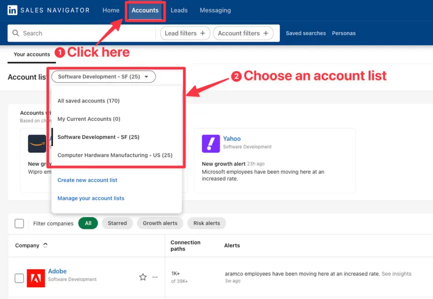
Task: Create a new account list
Action: tap(87, 180)
